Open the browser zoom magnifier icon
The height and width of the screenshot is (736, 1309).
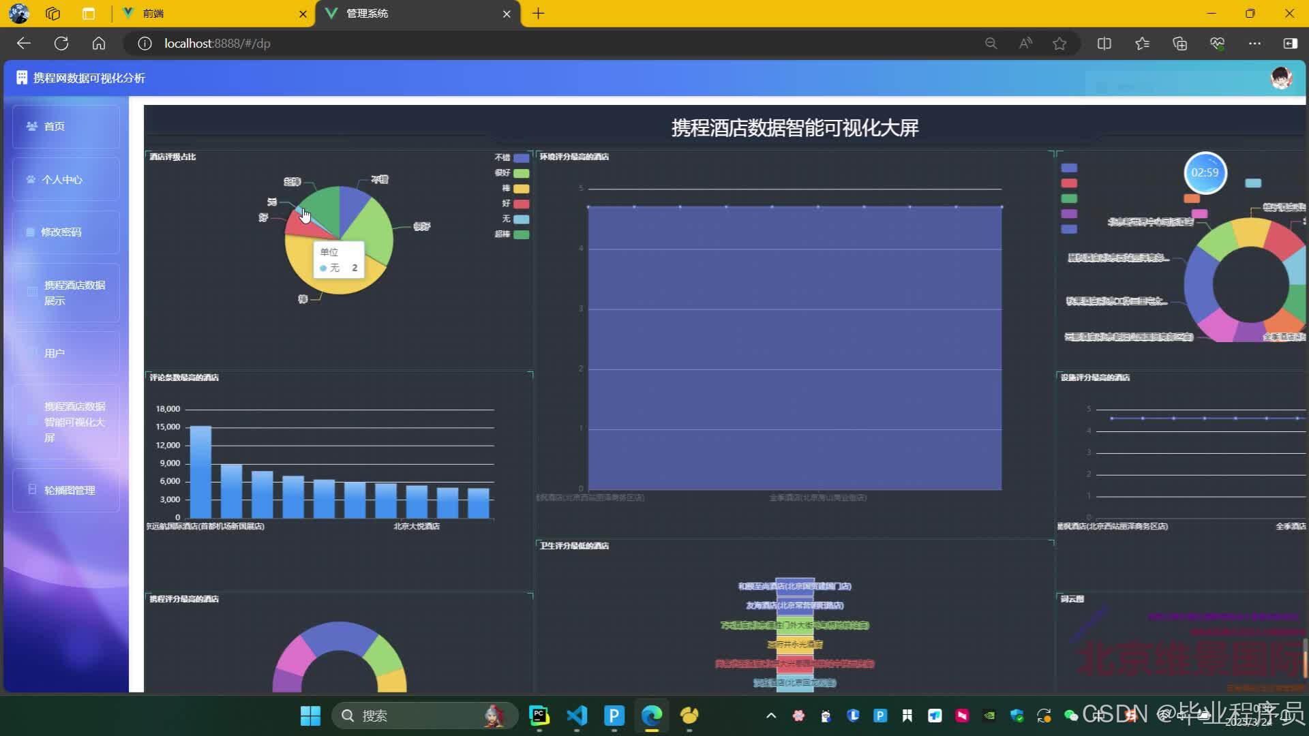tap(991, 44)
